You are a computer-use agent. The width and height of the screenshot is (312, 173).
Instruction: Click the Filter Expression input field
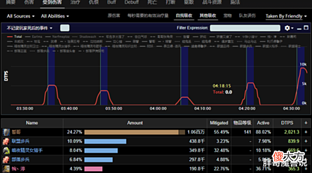click(245, 28)
